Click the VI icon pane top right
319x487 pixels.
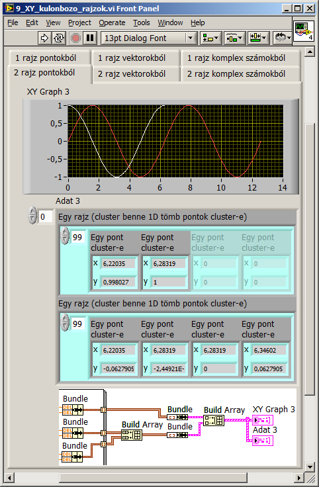304,31
